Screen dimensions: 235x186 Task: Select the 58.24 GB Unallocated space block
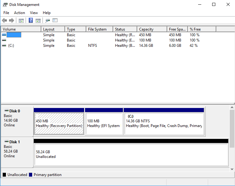pyautogui.click(x=131, y=152)
